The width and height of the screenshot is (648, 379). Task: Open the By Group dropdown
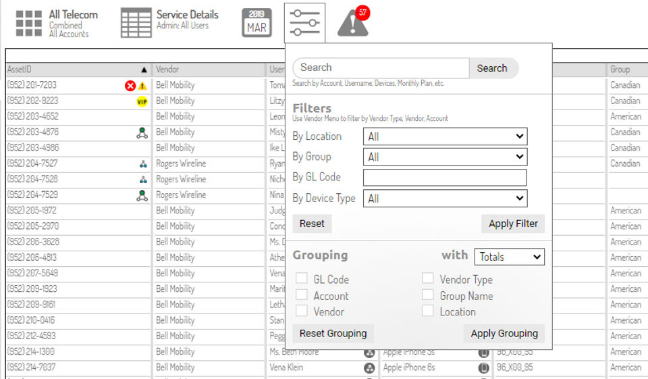[445, 157]
